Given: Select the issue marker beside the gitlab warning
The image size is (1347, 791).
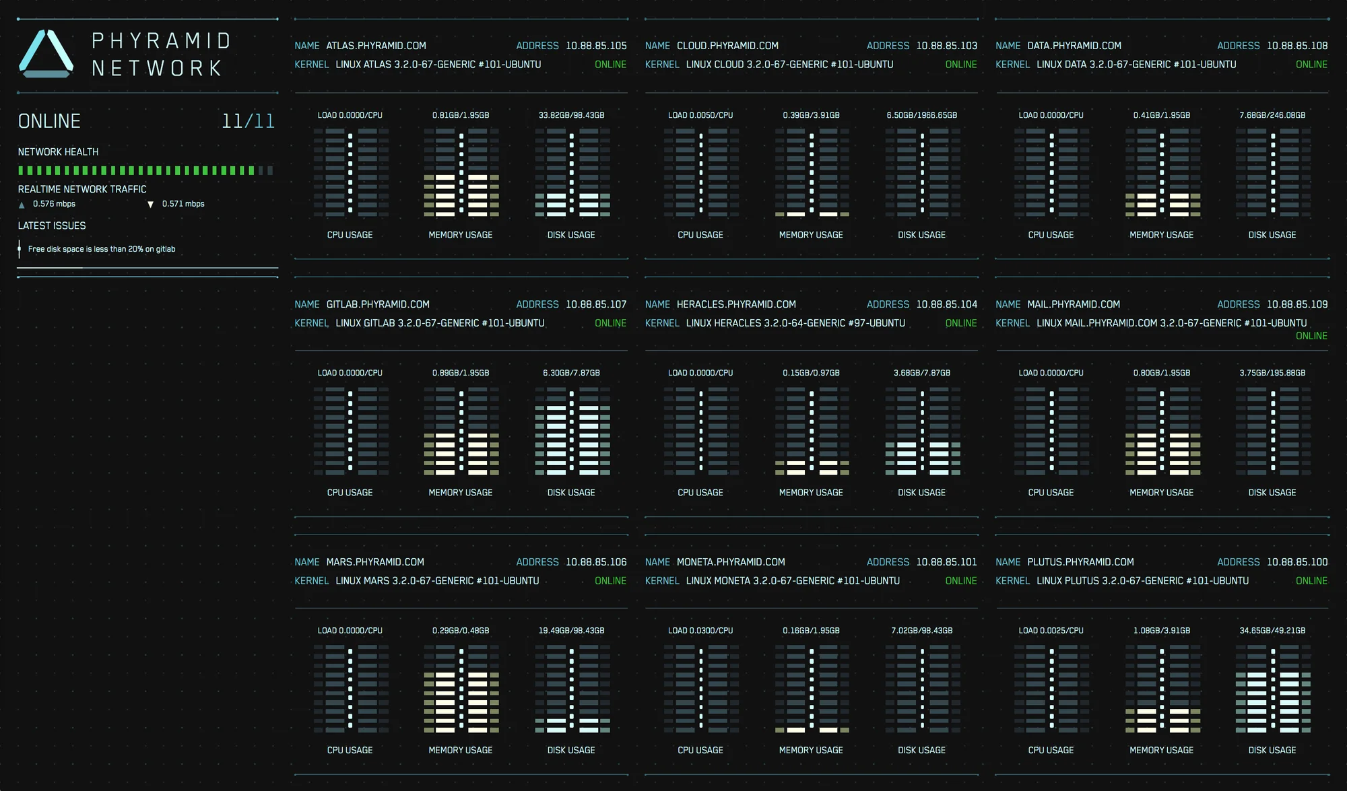Looking at the screenshot, I should point(19,249).
